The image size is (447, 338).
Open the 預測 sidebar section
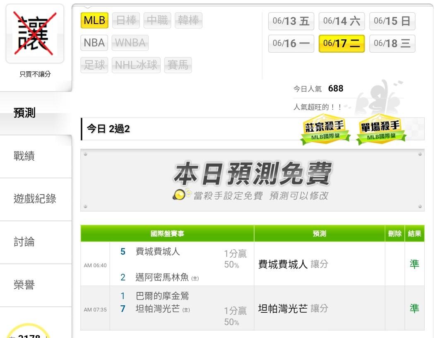coord(36,113)
